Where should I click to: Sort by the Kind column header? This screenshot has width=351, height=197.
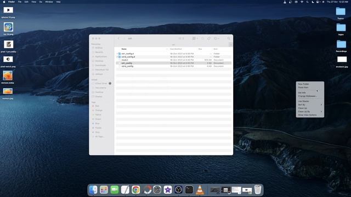[x=216, y=49]
